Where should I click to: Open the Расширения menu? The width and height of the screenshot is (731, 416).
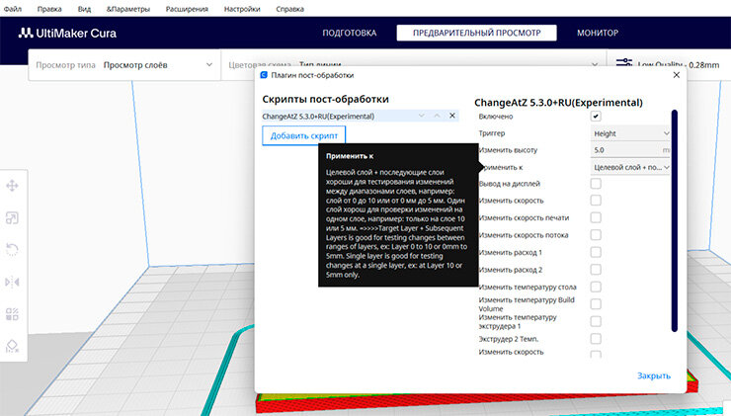(x=187, y=9)
